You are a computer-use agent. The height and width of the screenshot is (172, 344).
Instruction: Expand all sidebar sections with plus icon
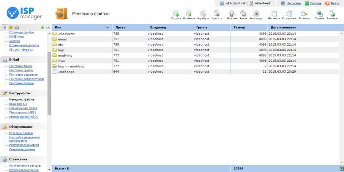42,27
